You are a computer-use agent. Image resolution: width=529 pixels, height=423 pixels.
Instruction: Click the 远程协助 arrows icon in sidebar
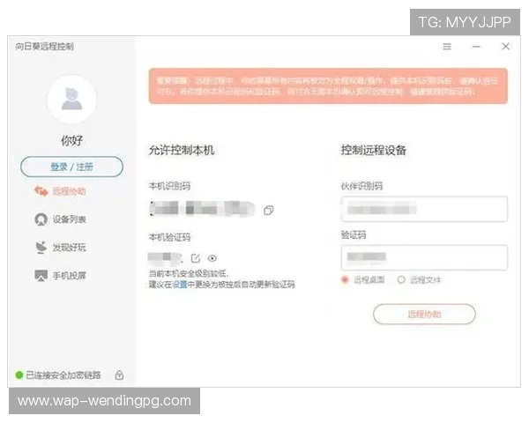(41, 191)
